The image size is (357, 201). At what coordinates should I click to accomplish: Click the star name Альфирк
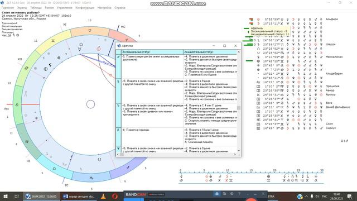coord(332,19)
